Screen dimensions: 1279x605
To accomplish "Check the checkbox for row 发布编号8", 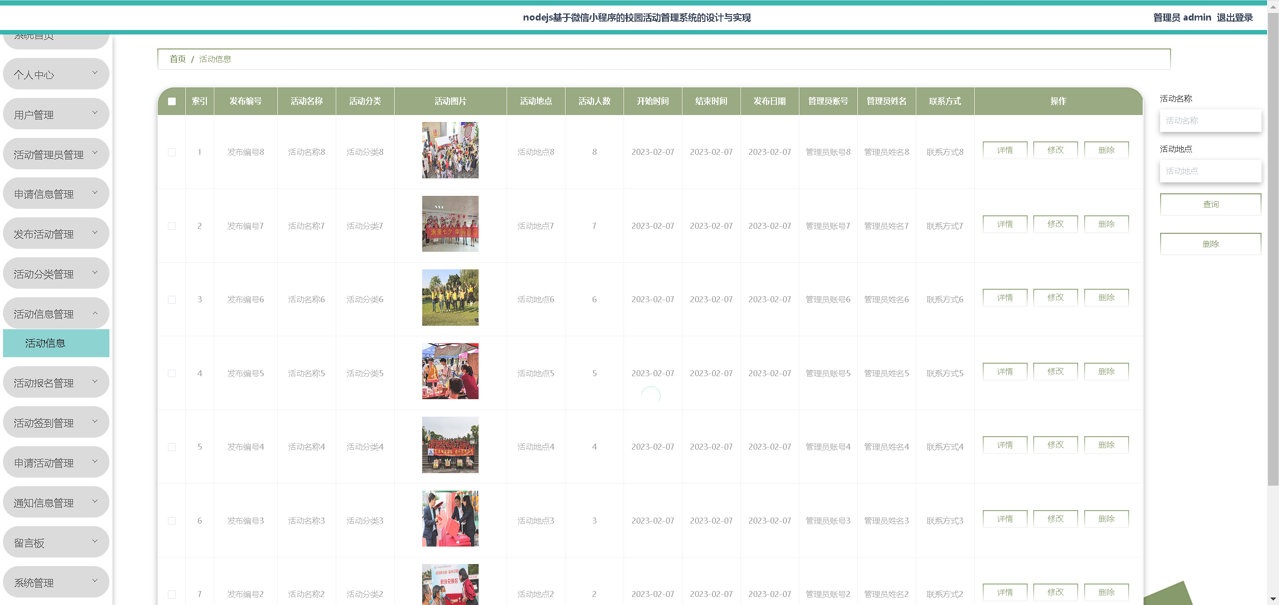I will tap(172, 152).
